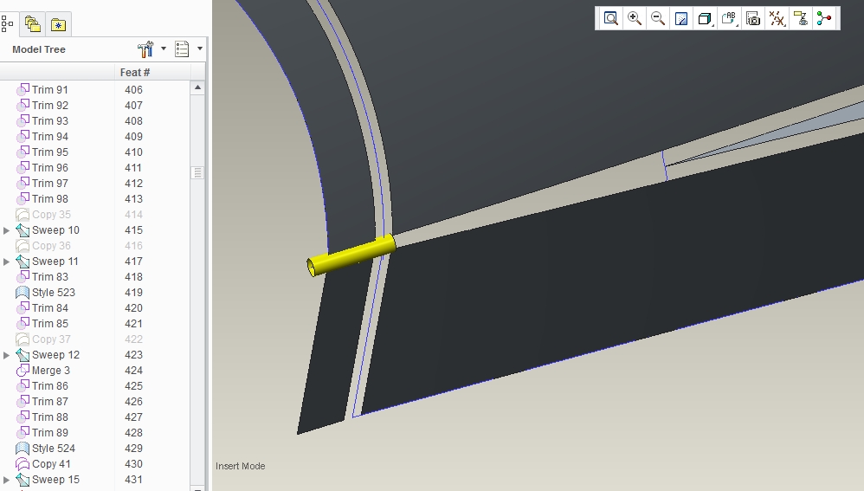Viewport: 864px width, 491px height.
Task: Switch to the Favorites tab
Action: click(x=58, y=24)
